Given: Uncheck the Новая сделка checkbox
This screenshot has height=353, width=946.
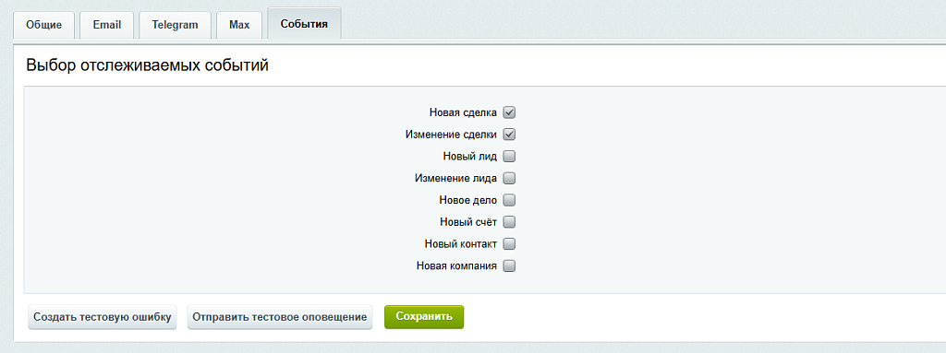Looking at the screenshot, I should click(509, 112).
